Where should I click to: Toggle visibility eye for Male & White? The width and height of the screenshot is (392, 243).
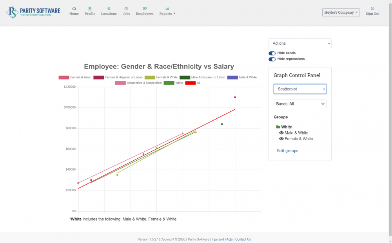[281, 133]
